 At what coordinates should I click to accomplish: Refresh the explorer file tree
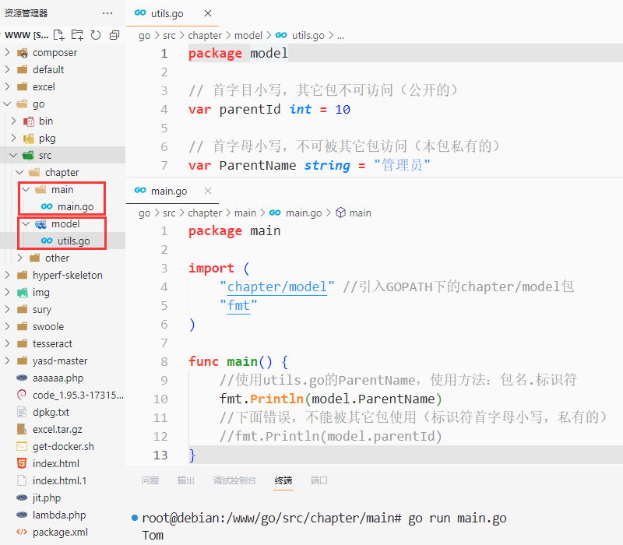[96, 35]
